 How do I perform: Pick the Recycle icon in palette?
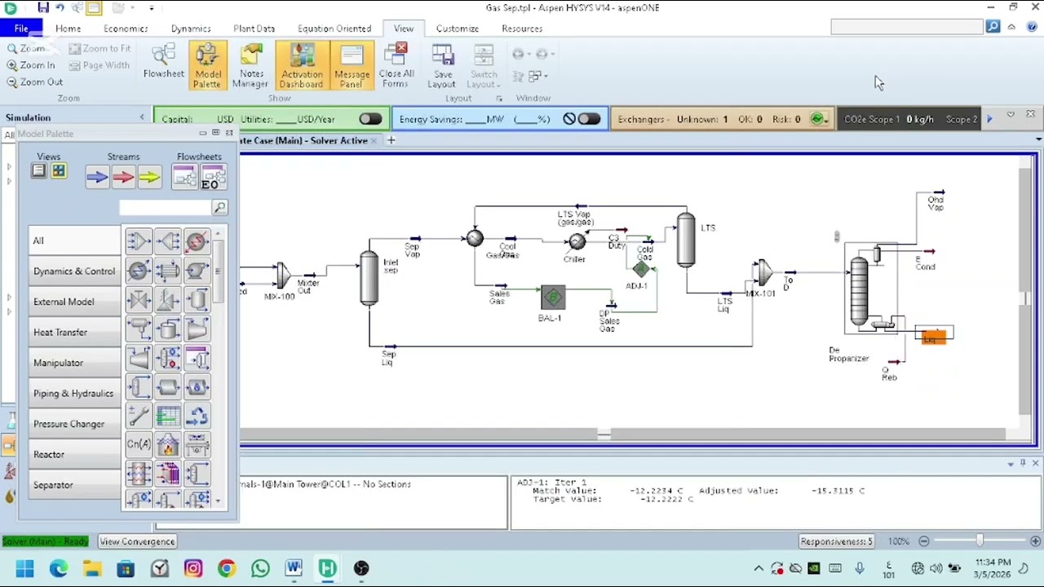tap(197, 417)
